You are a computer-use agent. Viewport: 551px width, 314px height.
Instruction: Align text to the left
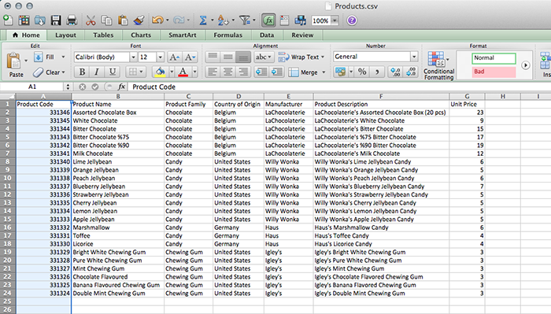tap(213, 72)
